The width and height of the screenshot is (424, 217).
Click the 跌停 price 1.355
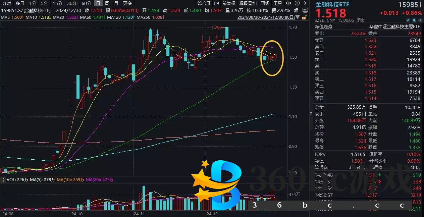point(415,147)
